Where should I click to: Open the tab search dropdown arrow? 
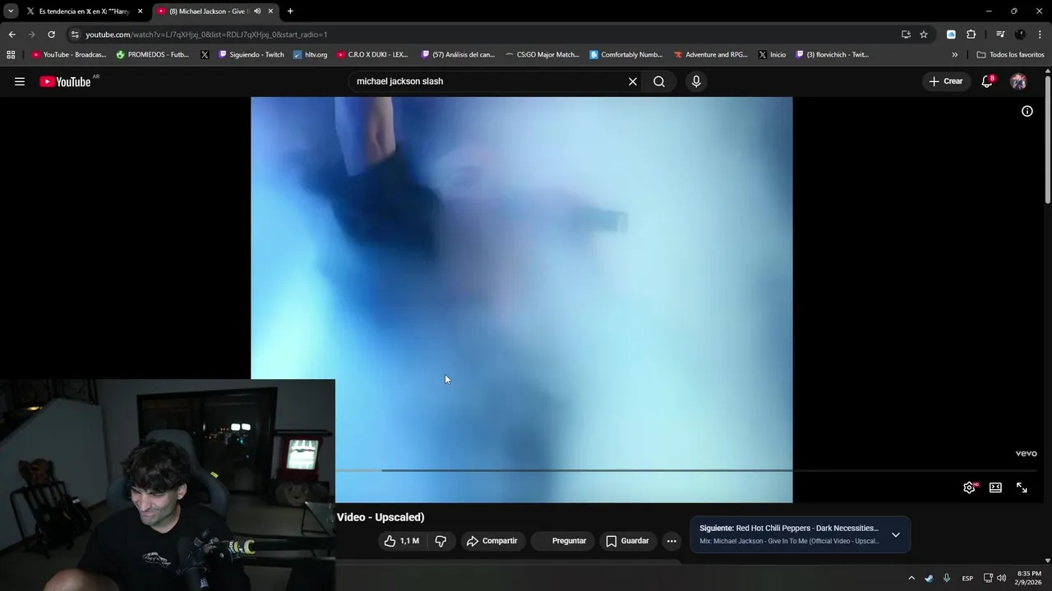click(x=11, y=11)
